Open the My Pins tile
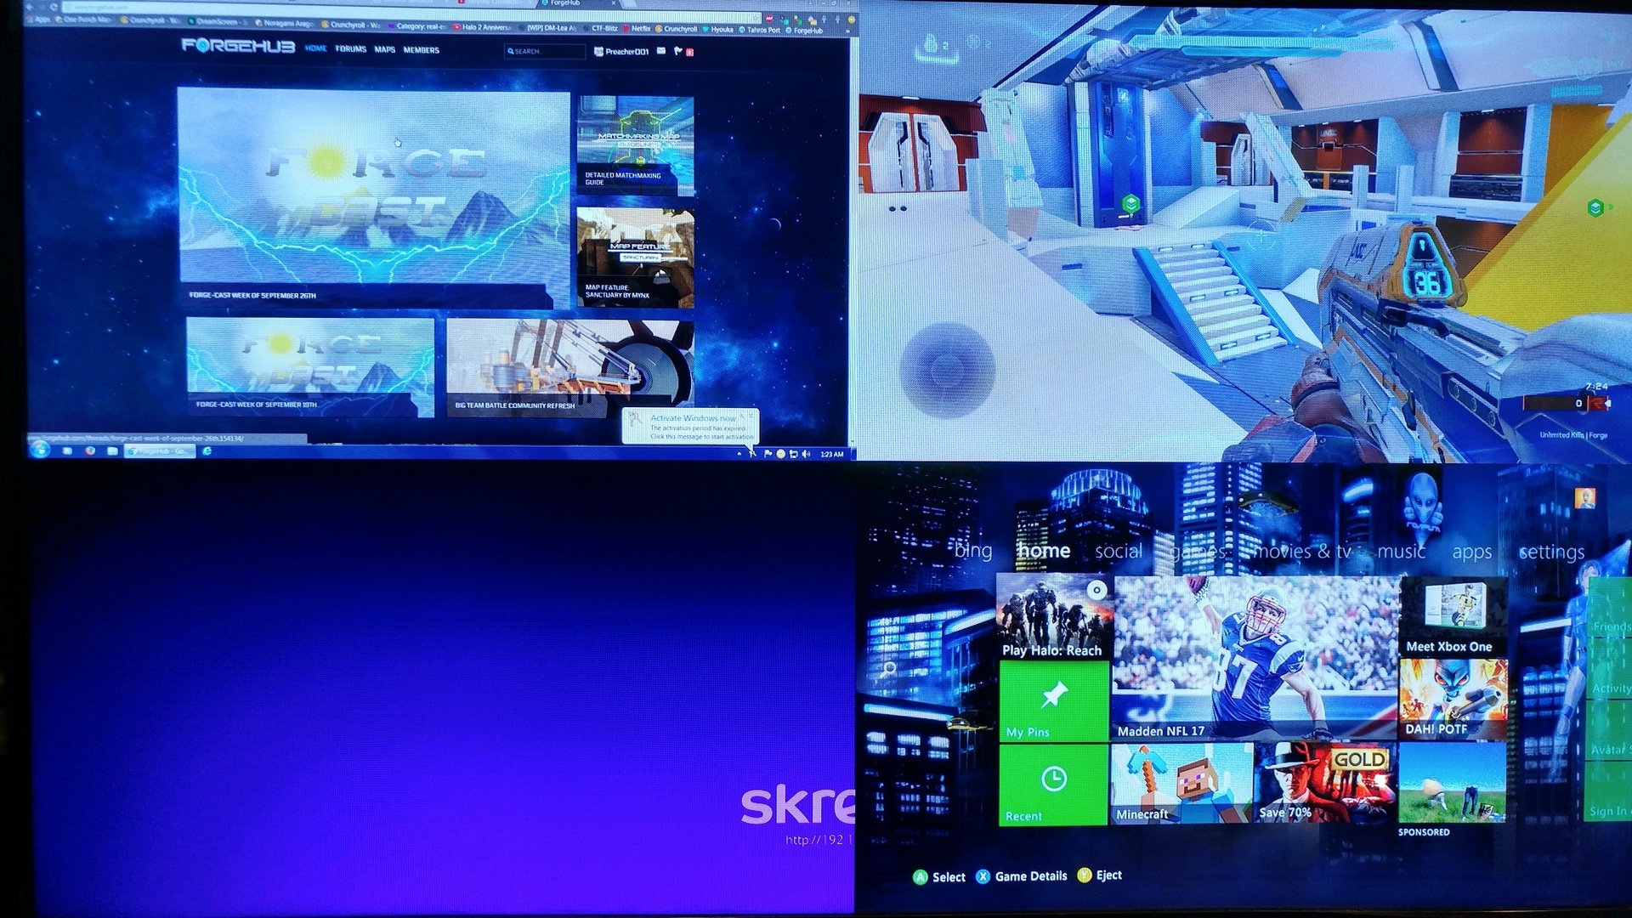 (1054, 701)
